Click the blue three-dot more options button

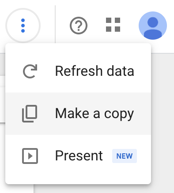point(23,26)
